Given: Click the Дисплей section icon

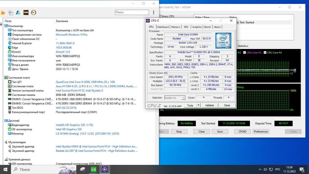Looking at the screenshot, I should tap(6, 121).
